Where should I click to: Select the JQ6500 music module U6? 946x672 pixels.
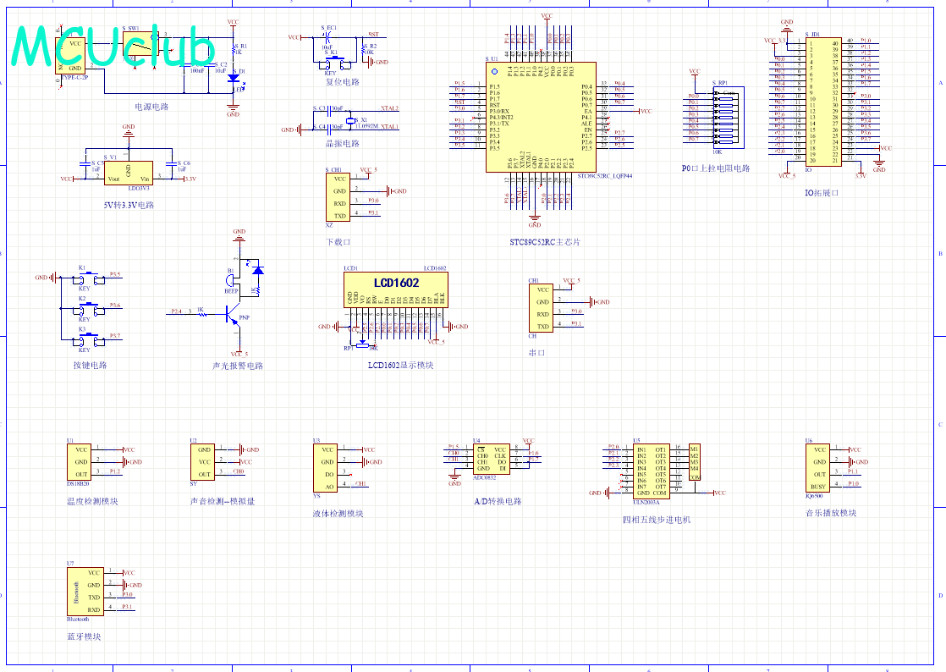tap(819, 468)
